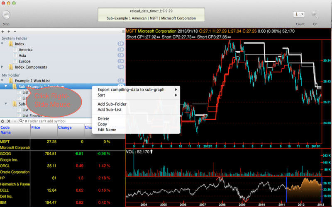Click IBM price 194.47

(51, 202)
